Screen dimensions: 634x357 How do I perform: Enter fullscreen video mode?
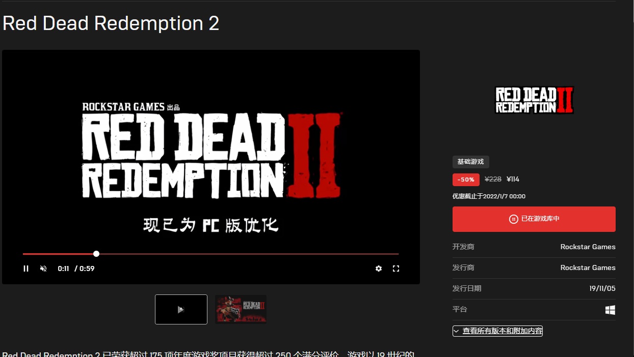click(396, 269)
